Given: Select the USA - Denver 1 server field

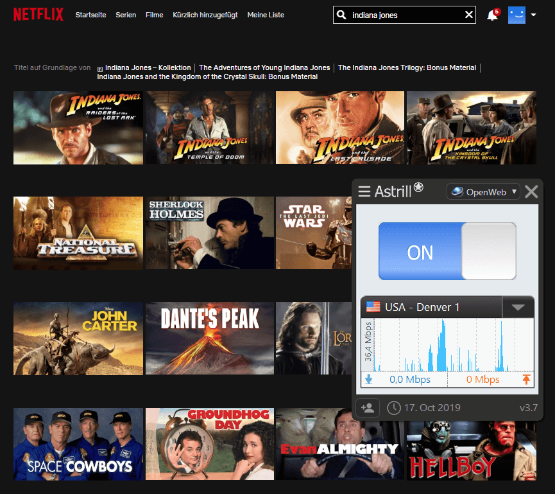Looking at the screenshot, I should click(x=431, y=307).
